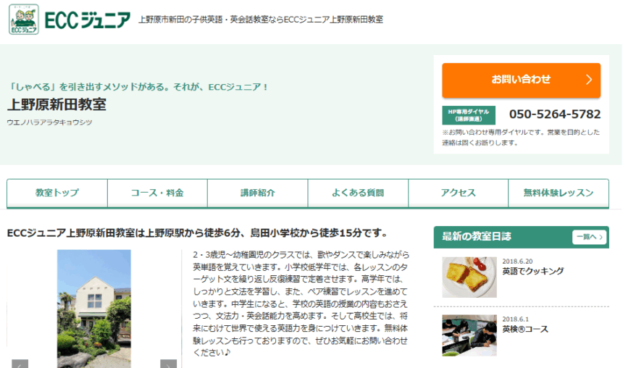This screenshot has height=368, width=623.
Task: Click the orange お問い合わせ button
Action: click(x=521, y=80)
